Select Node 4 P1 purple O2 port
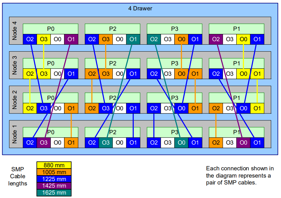The height and width of the screenshot is (198, 281). pyautogui.click(x=216, y=39)
